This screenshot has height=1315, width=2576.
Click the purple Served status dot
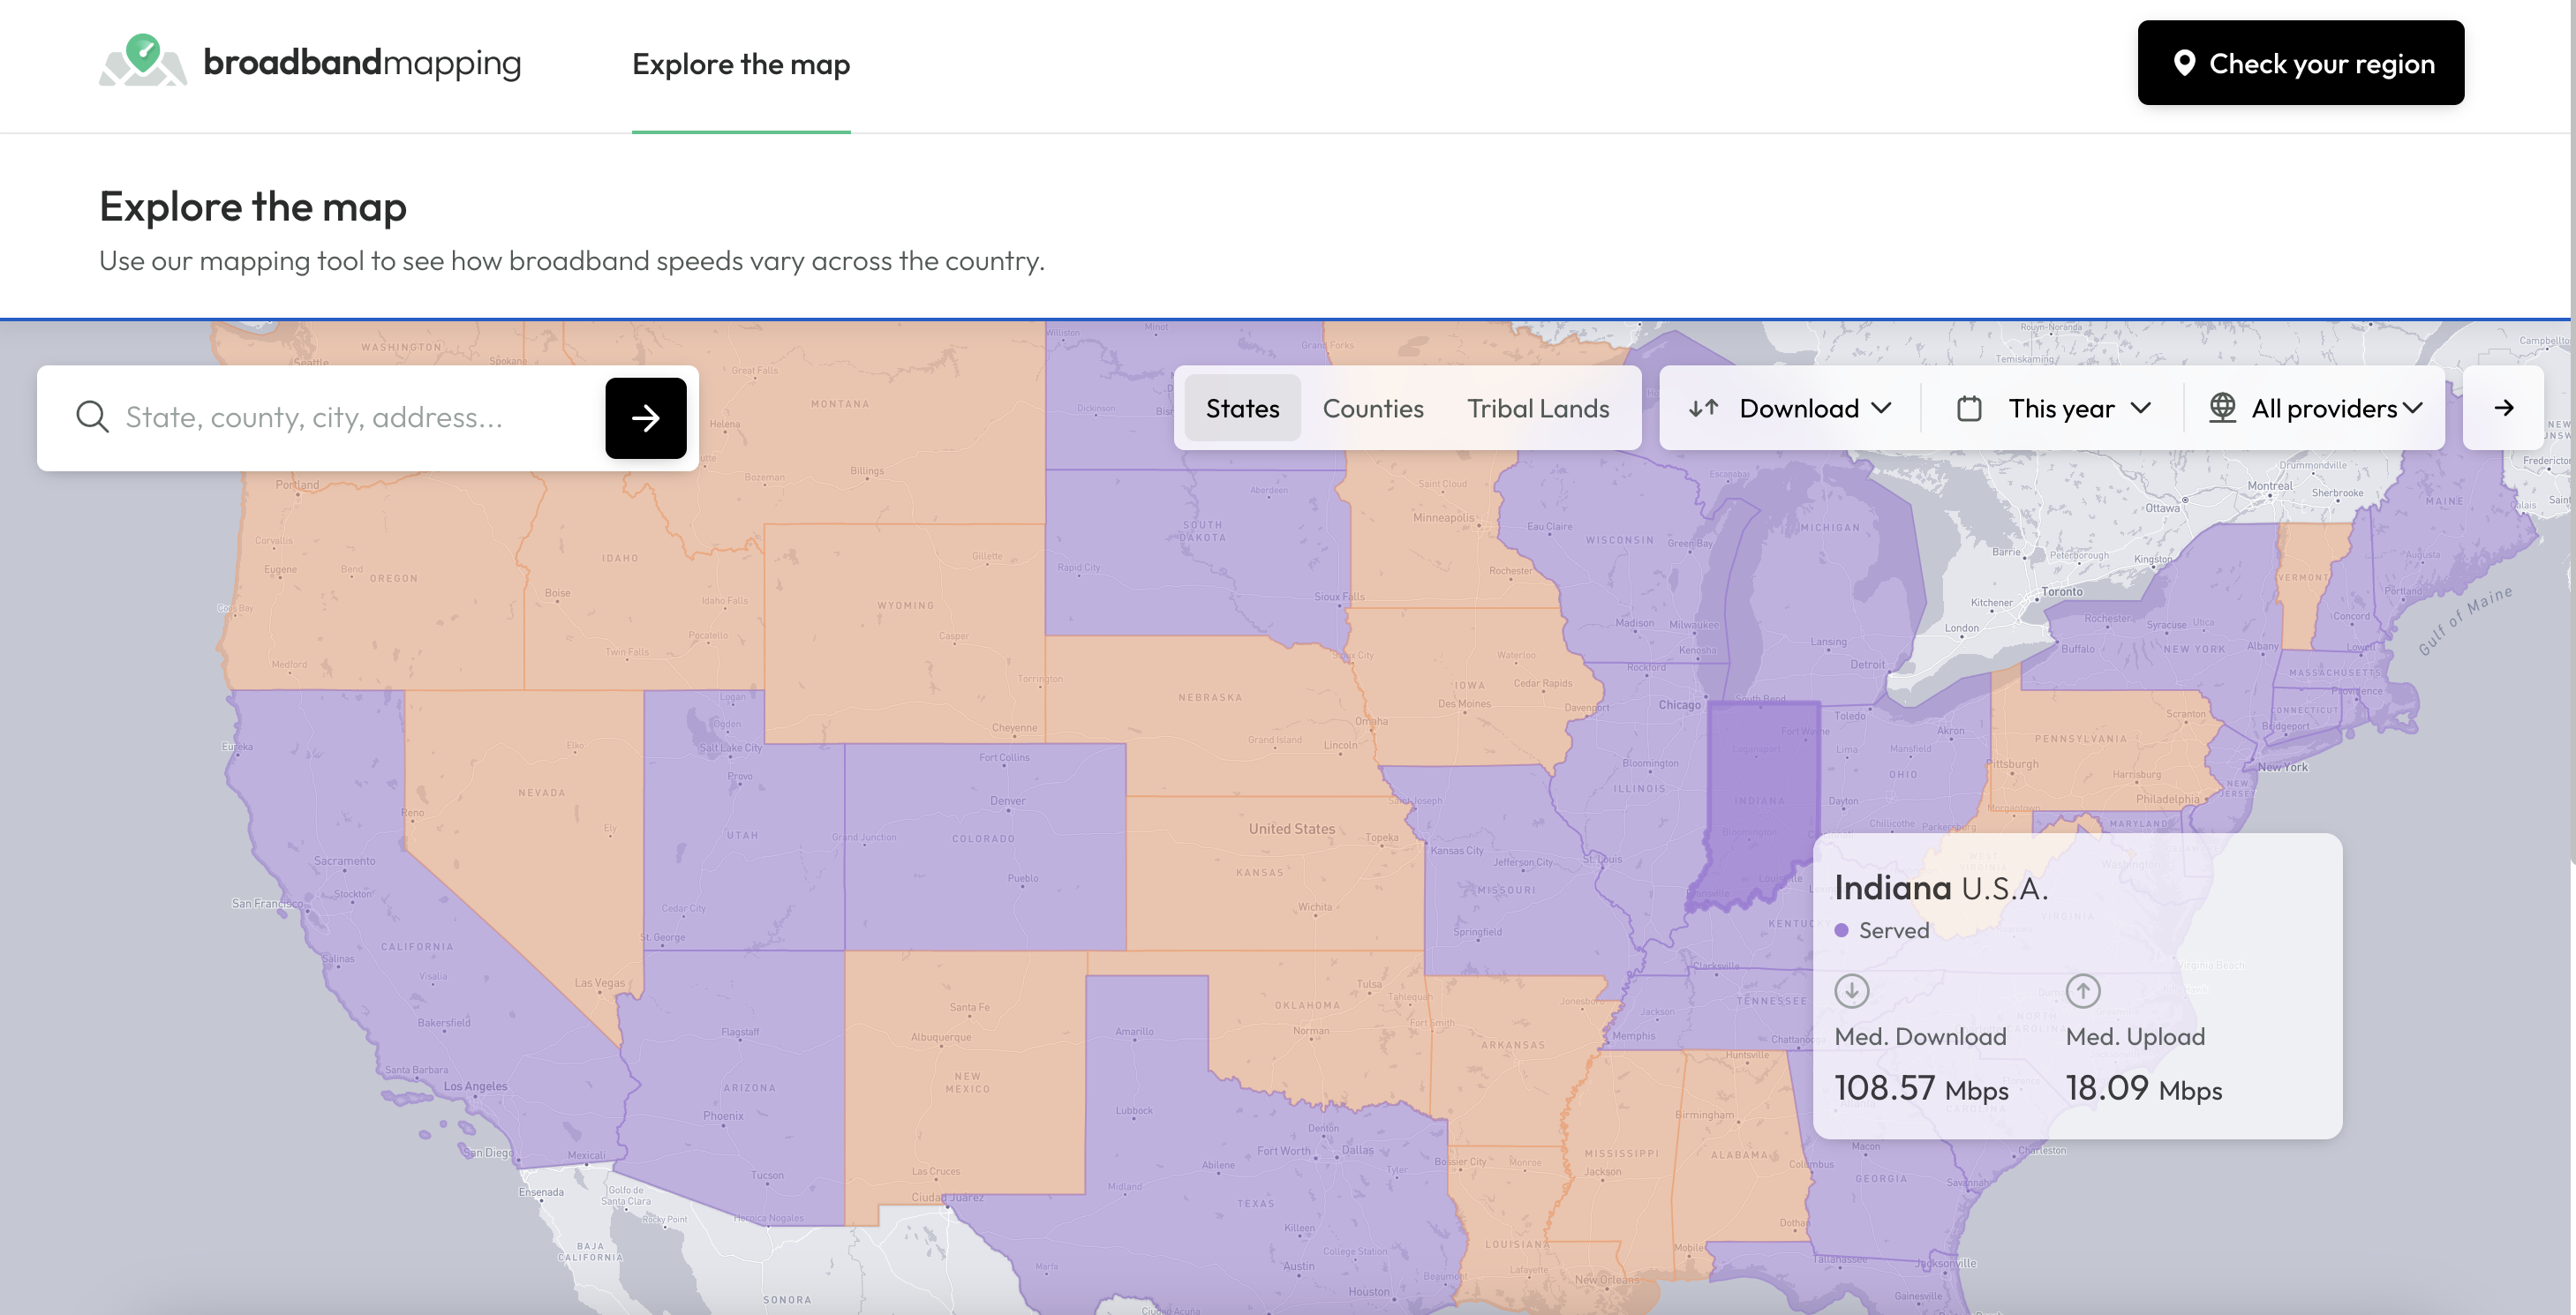[1841, 930]
